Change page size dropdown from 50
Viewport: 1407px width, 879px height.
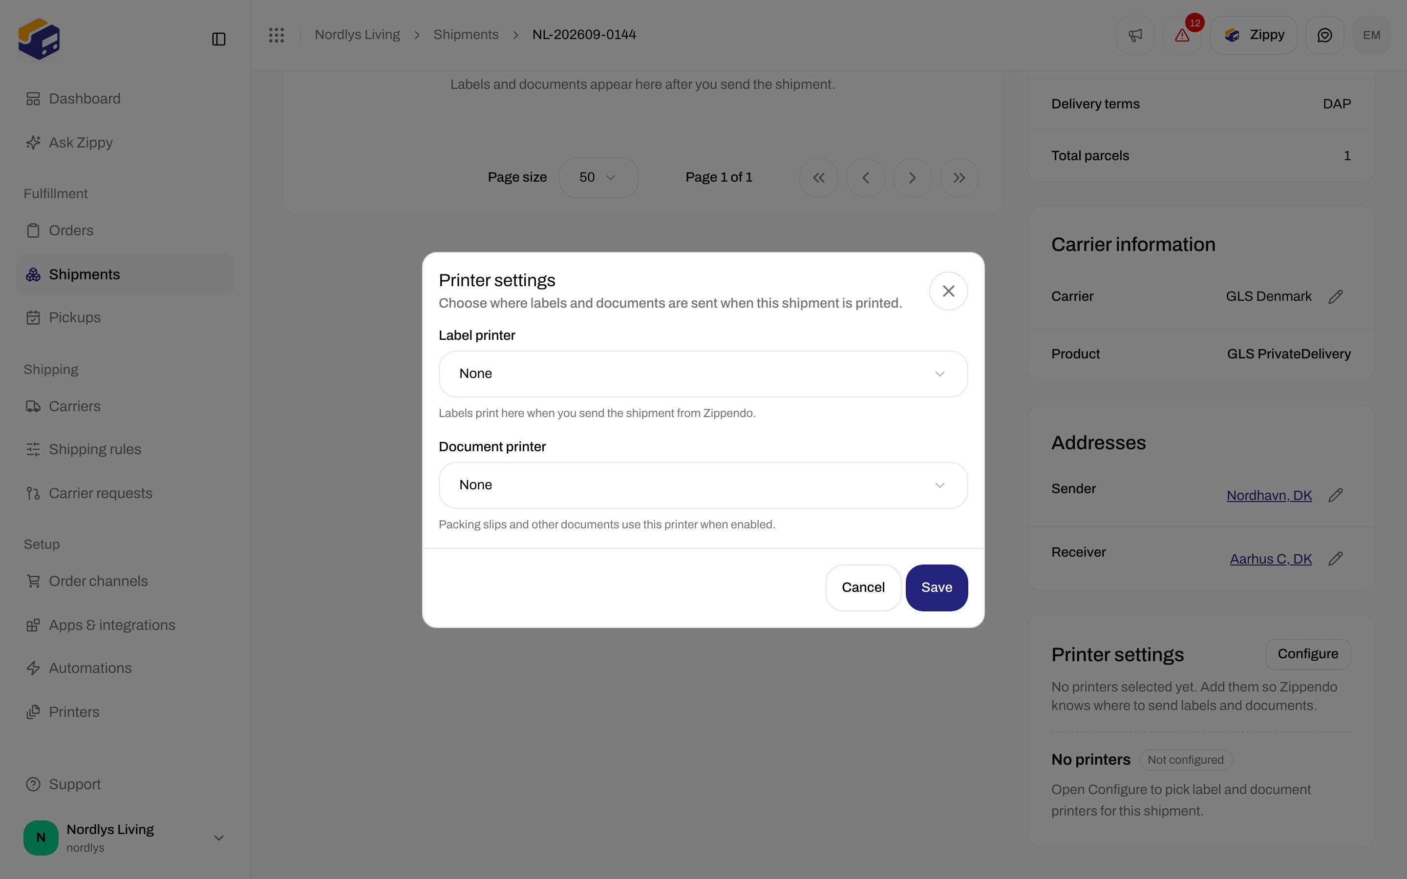tap(598, 177)
